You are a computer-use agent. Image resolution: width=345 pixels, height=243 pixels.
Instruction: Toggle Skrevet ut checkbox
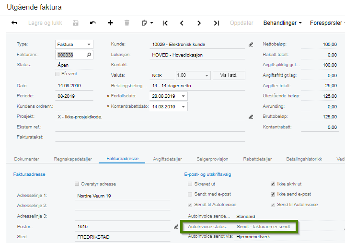click(x=190, y=184)
